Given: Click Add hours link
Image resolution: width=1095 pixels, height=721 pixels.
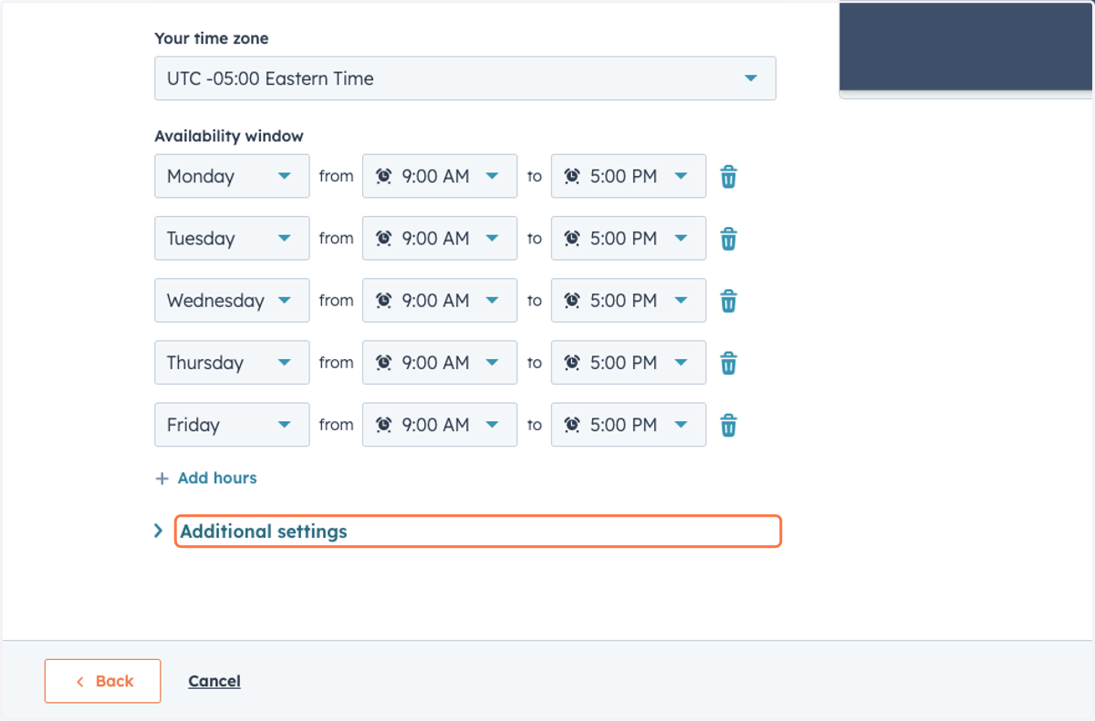Looking at the screenshot, I should click(206, 478).
